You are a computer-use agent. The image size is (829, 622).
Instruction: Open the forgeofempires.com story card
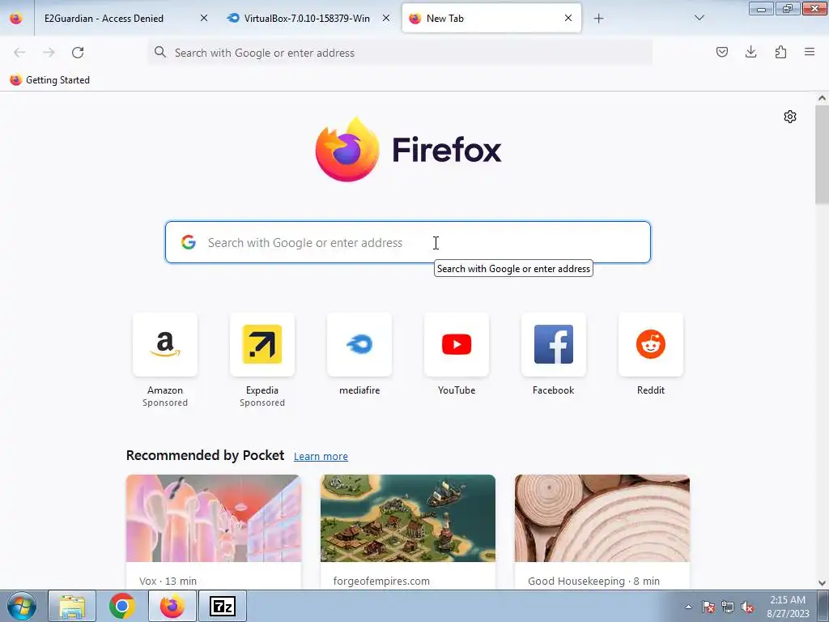[408, 531]
